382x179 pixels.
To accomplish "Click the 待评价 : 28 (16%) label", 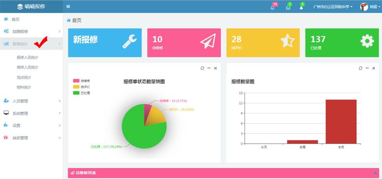I will pos(182,109).
